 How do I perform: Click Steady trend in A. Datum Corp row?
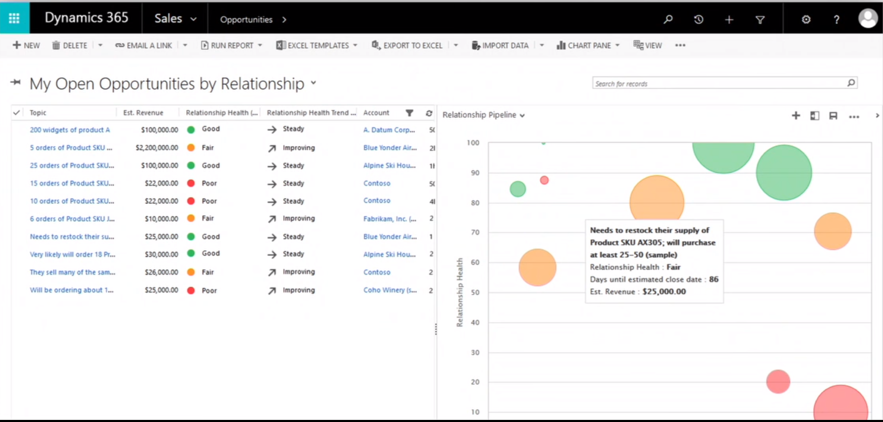[x=293, y=129]
